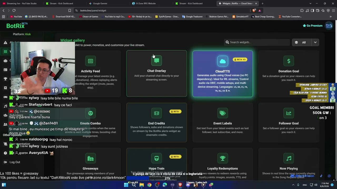
Task: Go back to the previous page
Action: (3, 10)
